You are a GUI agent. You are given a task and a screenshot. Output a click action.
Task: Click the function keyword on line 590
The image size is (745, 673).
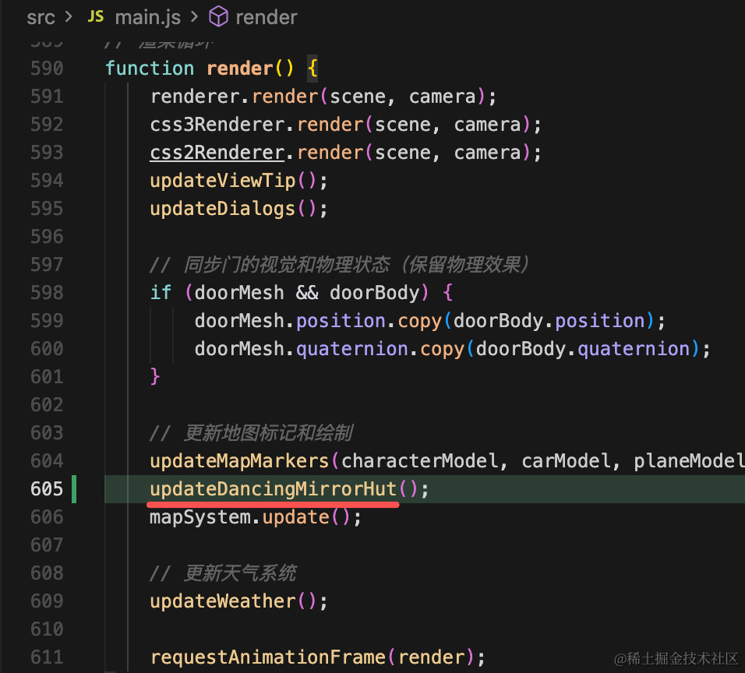pos(150,69)
